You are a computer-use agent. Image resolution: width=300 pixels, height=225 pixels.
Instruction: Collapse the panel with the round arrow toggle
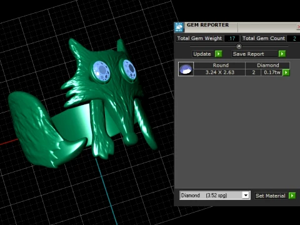[239, 46]
